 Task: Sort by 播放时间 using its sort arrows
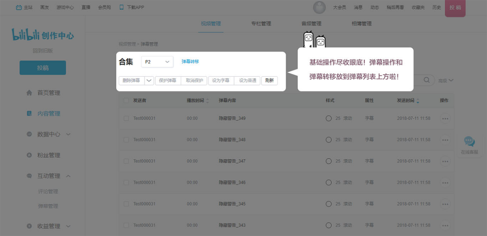208,101
